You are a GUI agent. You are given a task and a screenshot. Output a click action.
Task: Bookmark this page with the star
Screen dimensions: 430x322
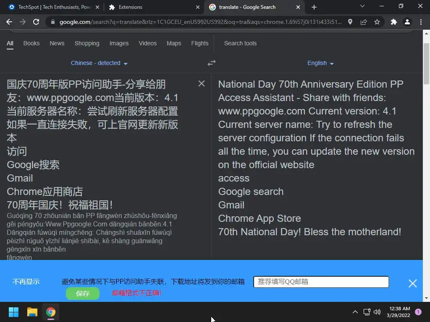click(x=377, y=22)
